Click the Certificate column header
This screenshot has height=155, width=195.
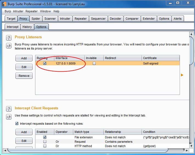tap(161, 58)
